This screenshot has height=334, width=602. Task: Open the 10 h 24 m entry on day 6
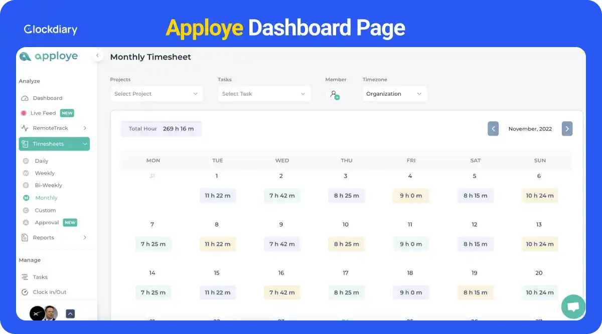tap(540, 195)
